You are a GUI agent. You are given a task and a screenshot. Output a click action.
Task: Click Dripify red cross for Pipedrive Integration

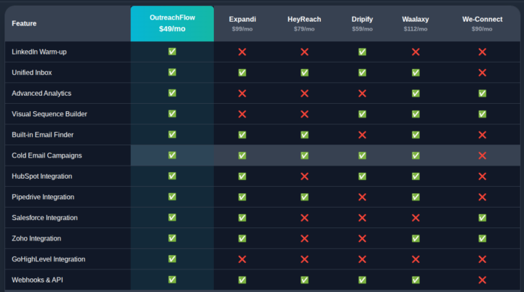362,197
